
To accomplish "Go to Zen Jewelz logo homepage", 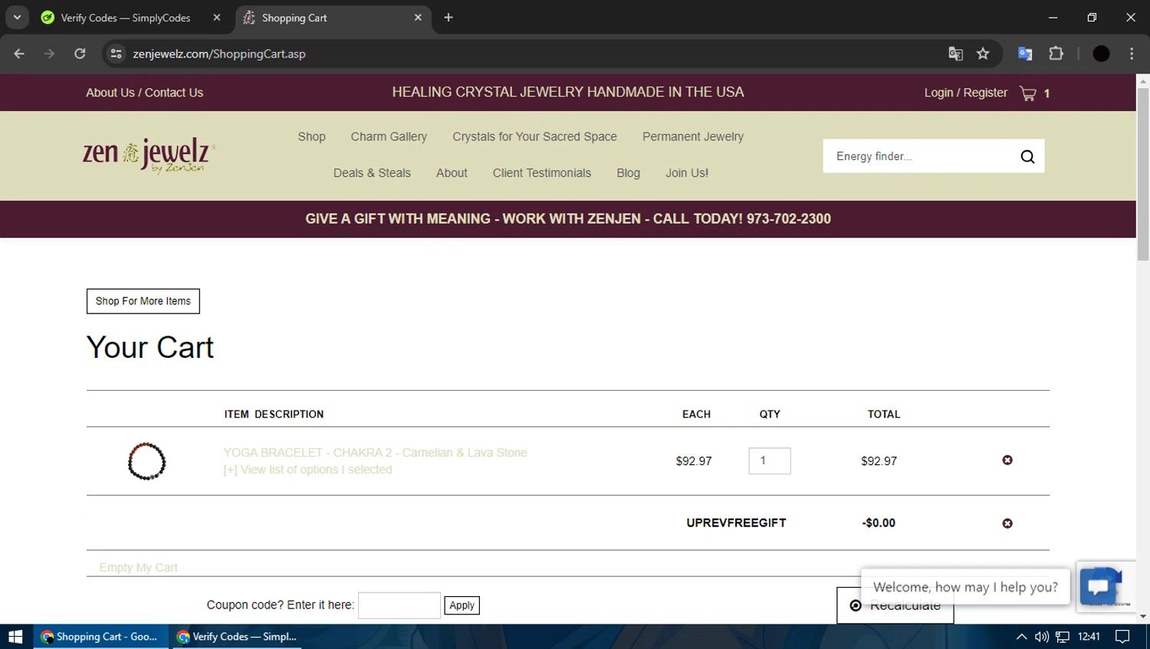I will [x=149, y=156].
